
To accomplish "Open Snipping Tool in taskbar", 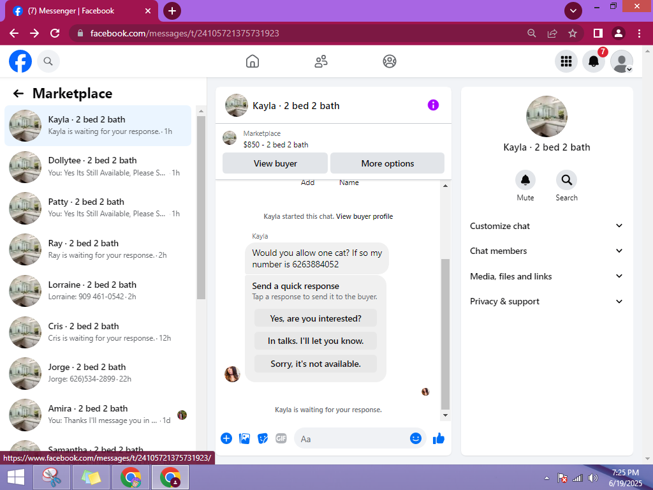I will click(51, 477).
